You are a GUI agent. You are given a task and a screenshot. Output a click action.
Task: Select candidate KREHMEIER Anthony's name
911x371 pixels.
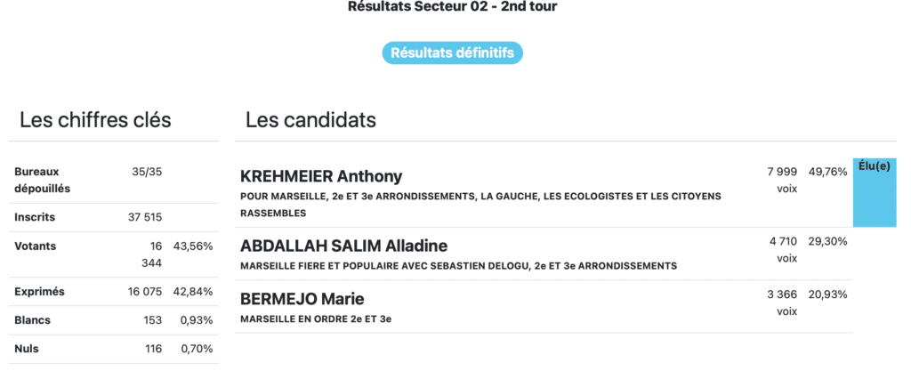321,176
